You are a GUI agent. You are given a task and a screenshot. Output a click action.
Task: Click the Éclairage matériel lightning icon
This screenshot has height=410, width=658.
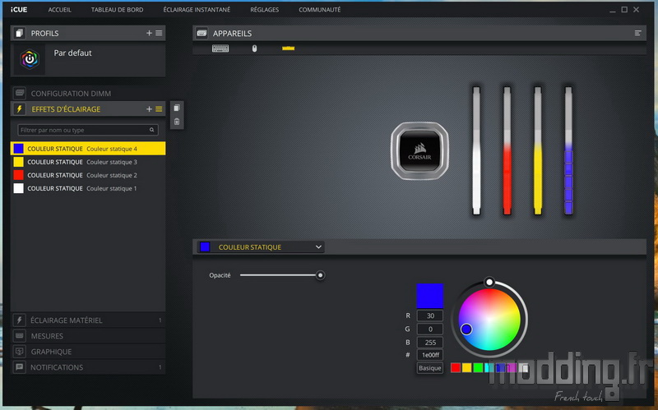click(19, 320)
